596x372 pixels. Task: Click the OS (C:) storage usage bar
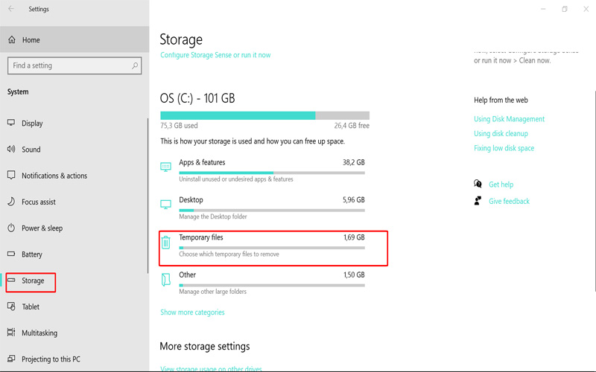(264, 115)
